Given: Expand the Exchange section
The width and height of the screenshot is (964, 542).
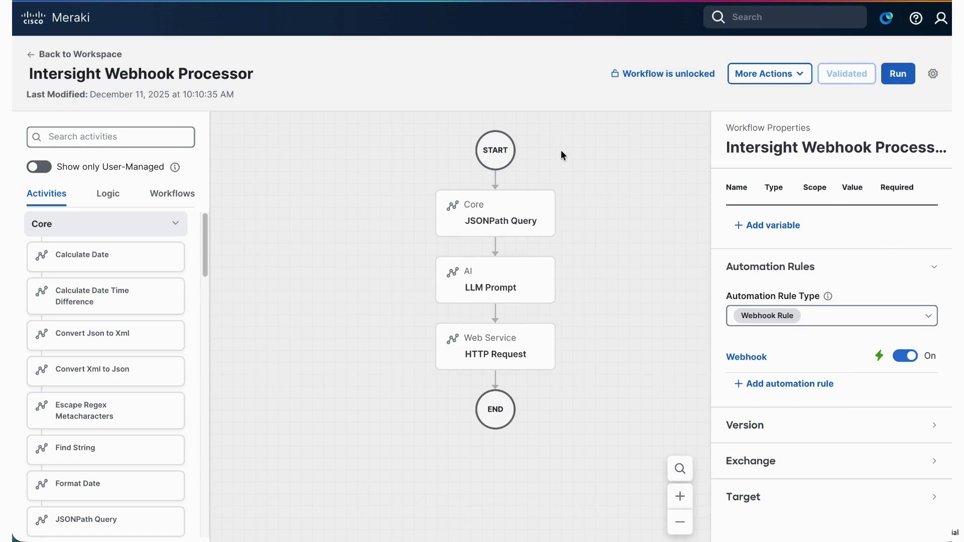Looking at the screenshot, I should click(x=831, y=461).
